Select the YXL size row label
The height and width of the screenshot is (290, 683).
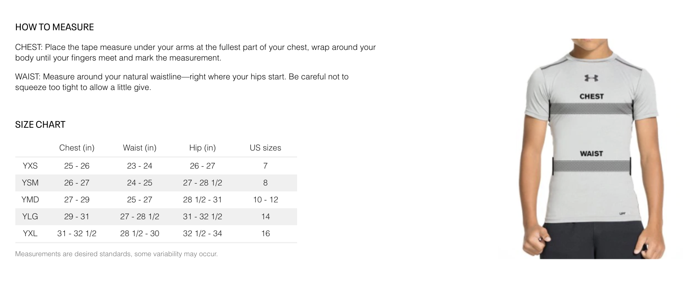pos(30,233)
